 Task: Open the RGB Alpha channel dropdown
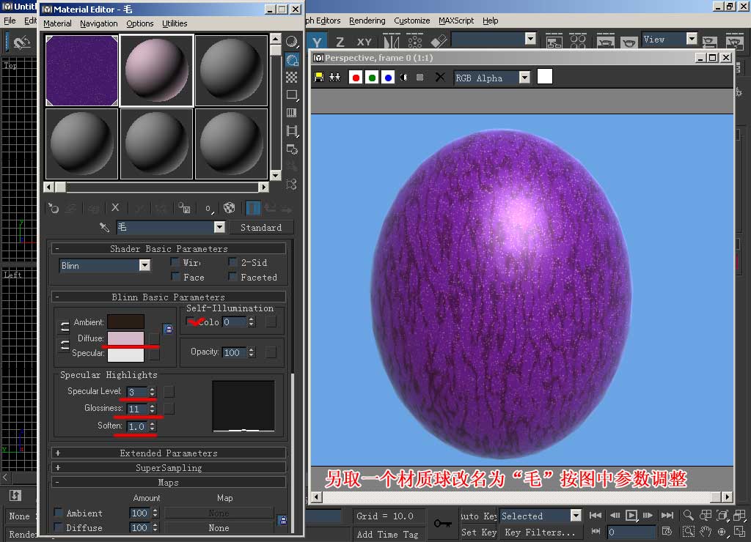524,78
